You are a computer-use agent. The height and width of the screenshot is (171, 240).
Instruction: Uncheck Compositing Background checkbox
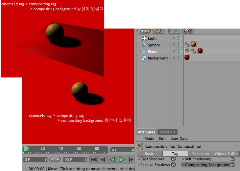(233, 165)
